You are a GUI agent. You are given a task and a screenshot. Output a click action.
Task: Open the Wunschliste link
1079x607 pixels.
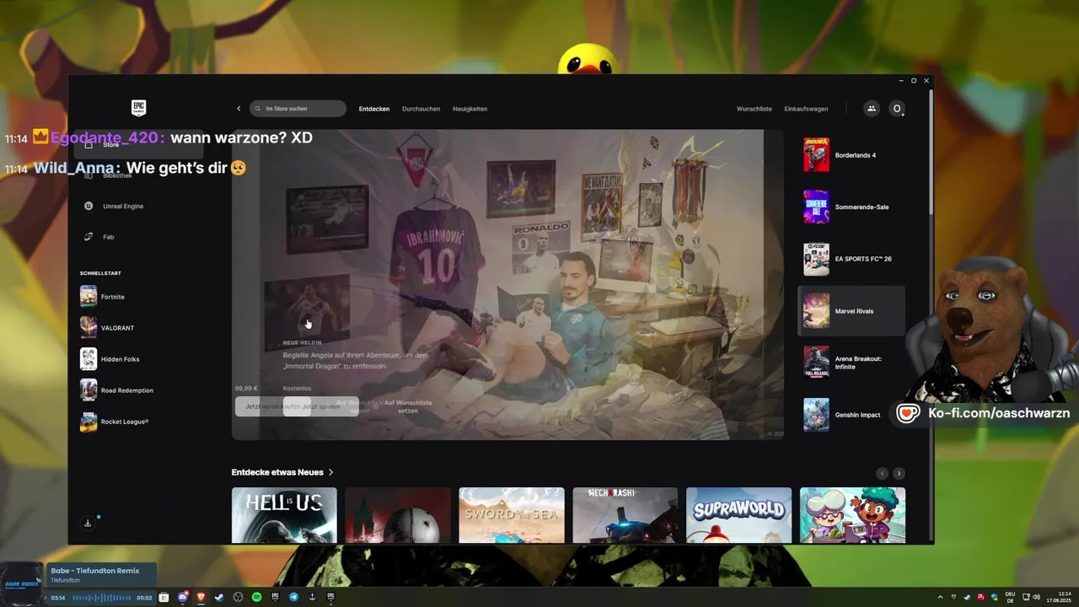click(754, 109)
